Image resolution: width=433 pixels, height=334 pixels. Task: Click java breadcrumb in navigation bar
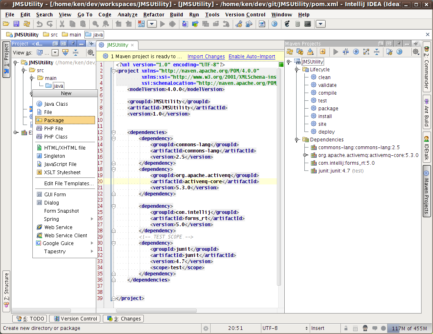95,34
